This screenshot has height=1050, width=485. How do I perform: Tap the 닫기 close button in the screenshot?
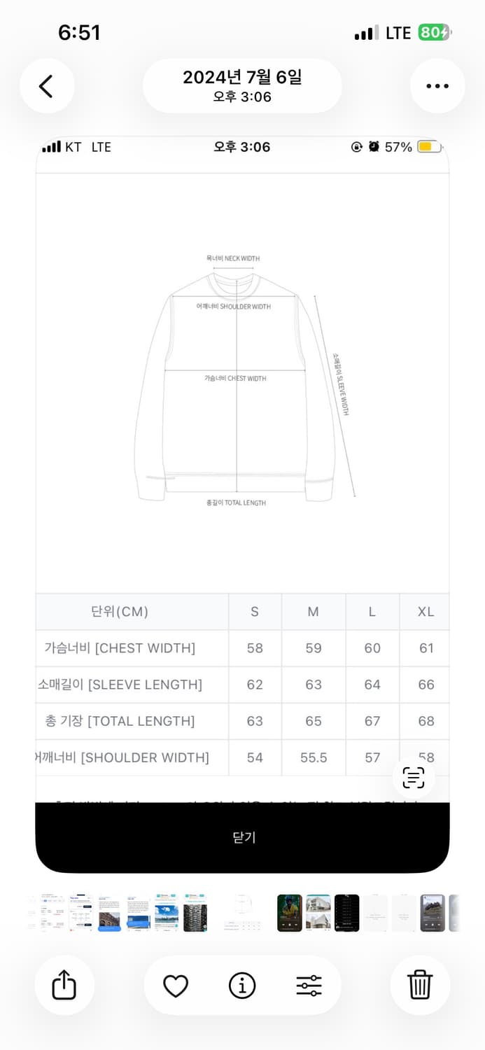click(242, 837)
